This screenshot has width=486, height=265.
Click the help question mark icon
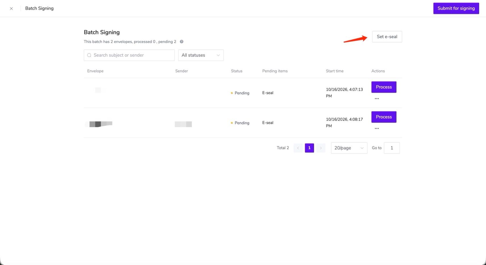point(182,41)
